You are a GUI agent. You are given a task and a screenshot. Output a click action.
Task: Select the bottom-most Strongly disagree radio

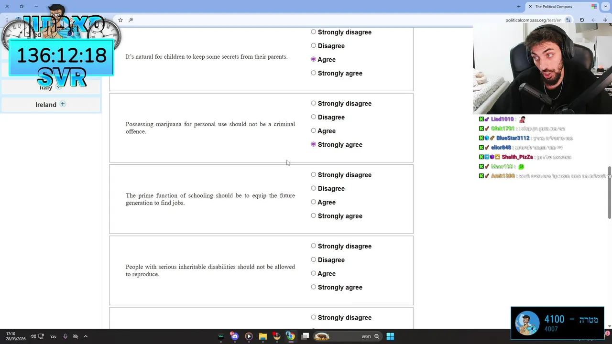point(313,317)
